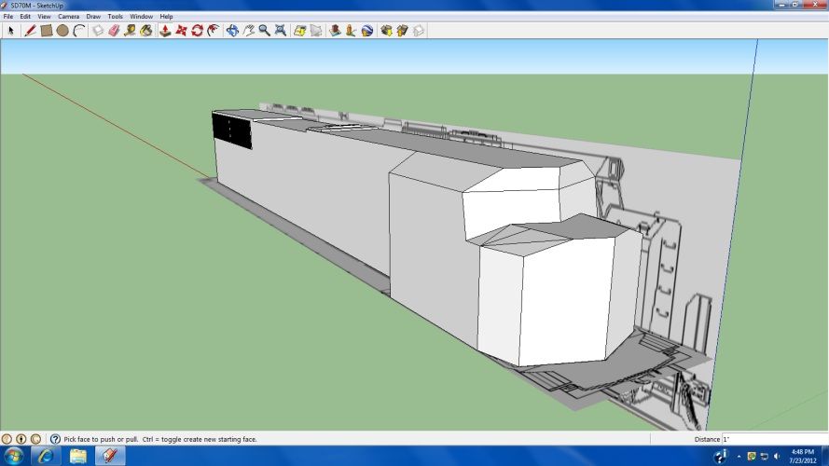
Task: Click the first round status bar icon
Action: click(x=7, y=439)
